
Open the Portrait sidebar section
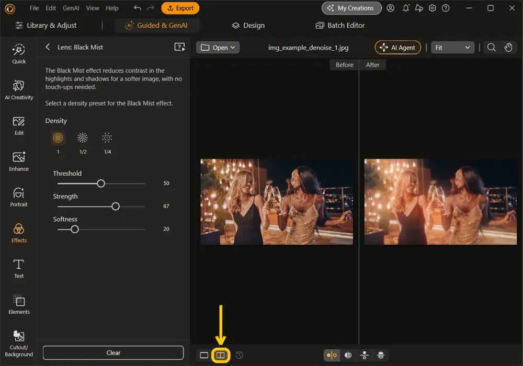tap(19, 197)
